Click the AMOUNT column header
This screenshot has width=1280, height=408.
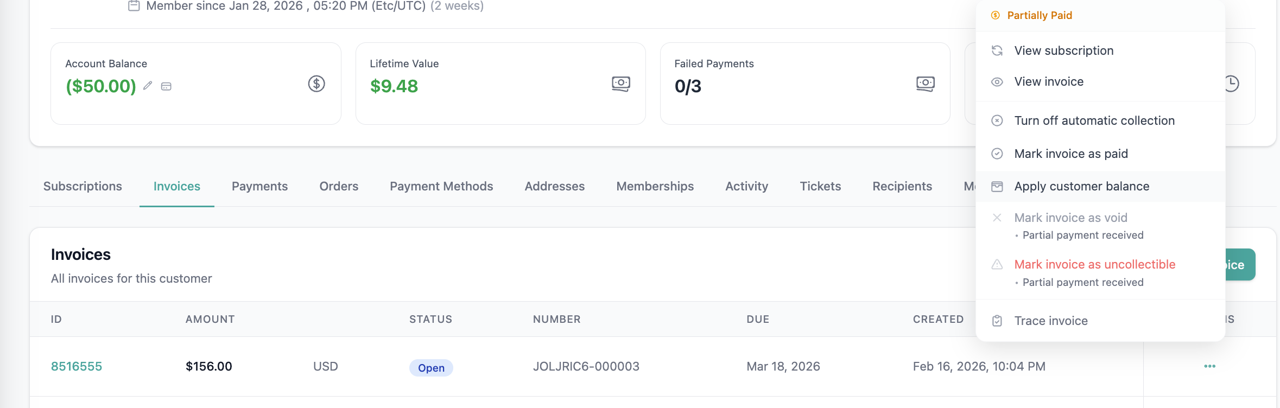210,319
